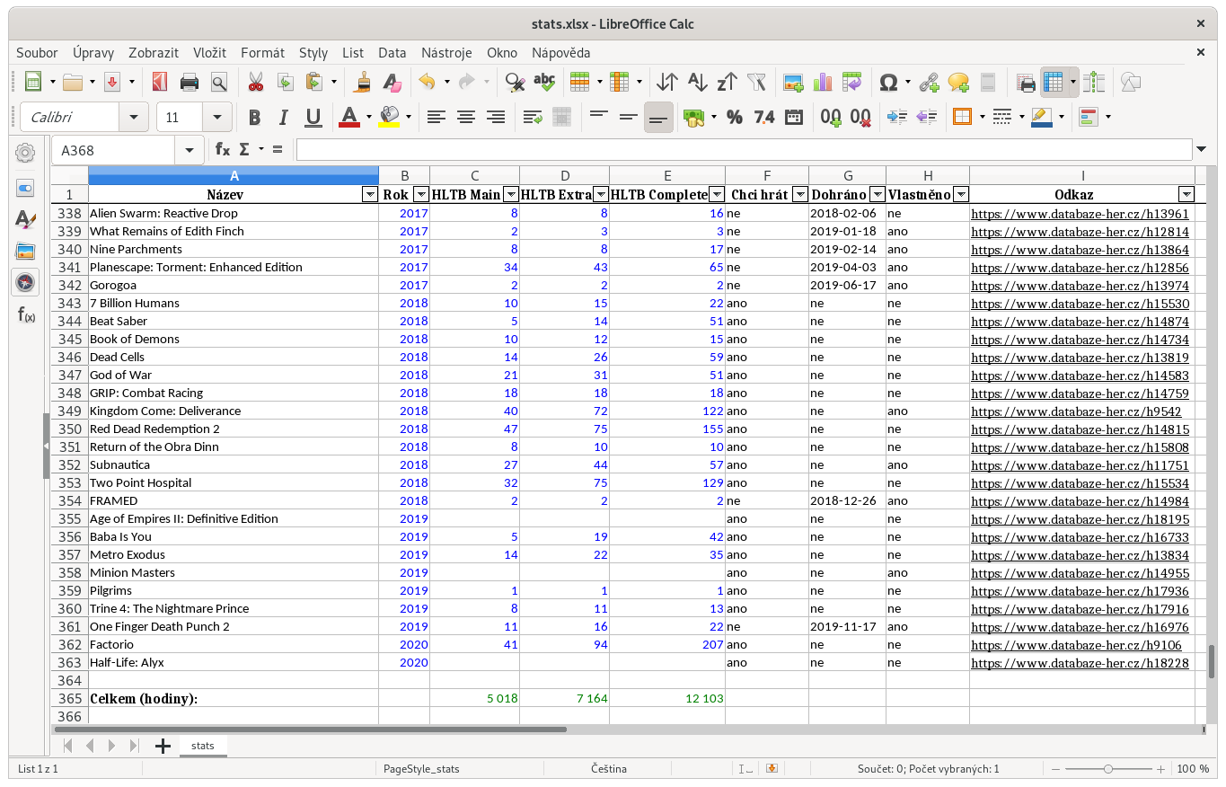Click the yellow Background Color bucket
Viewport: 1226px width, 787px height.
(389, 117)
